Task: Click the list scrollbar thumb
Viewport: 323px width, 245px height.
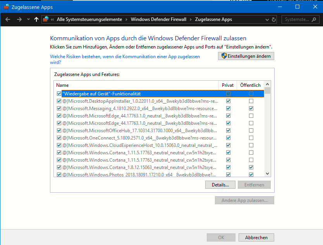Action: tap(267, 91)
